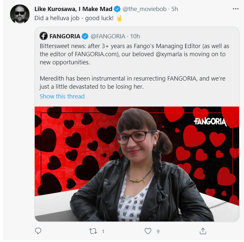Click the 5h timestamp of the tweet
This screenshot has width=244, height=242.
tap(175, 9)
